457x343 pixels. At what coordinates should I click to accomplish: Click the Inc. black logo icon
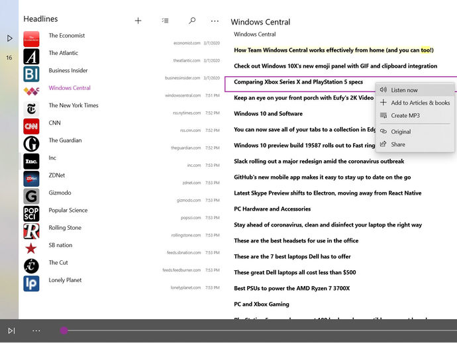point(31,161)
